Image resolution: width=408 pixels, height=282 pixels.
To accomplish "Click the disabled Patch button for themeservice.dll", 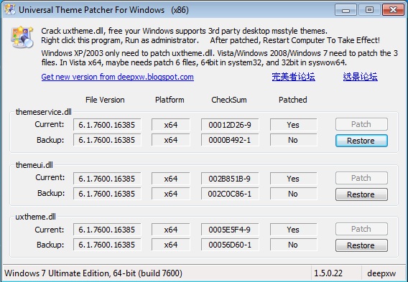I will pyautogui.click(x=361, y=124).
